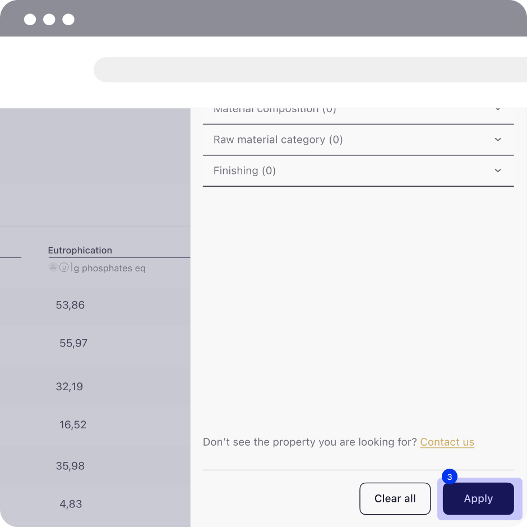Click the middle white dot in title bar
This screenshot has width=527, height=527.
(49, 20)
